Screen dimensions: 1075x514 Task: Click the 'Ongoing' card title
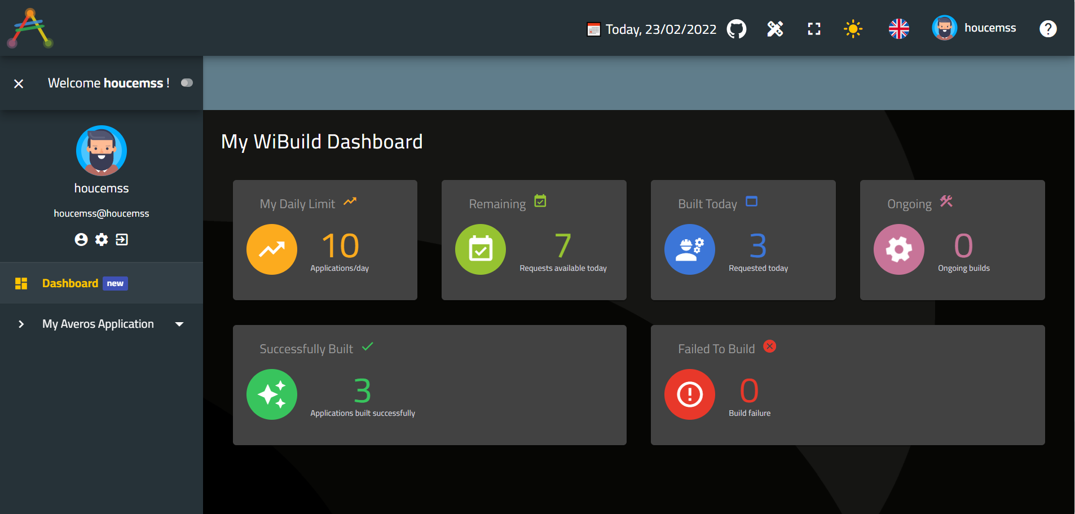(x=910, y=204)
